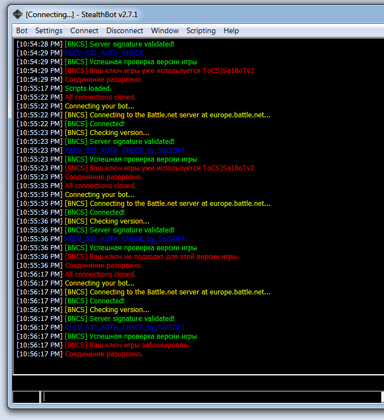384x420 pixels.
Task: Click the Disconnect menu item
Action: pos(124,31)
